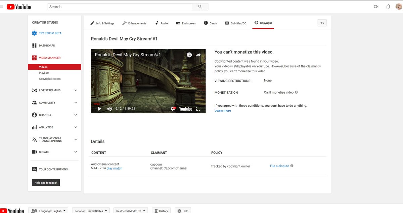Click the search magnifier button
This screenshot has height=213, width=403.
[200, 7]
